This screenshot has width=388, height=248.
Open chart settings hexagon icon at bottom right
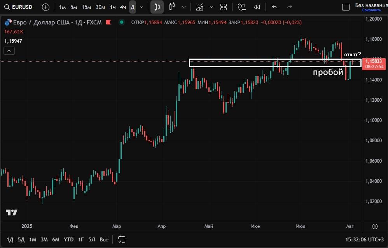pyautogui.click(x=375, y=226)
